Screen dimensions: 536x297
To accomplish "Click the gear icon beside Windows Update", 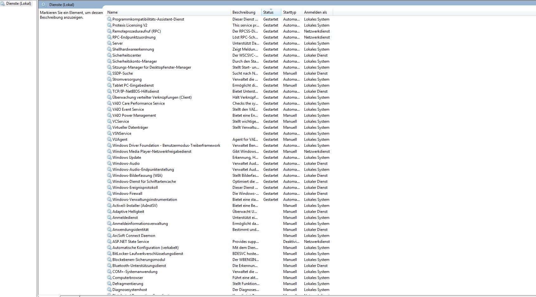I will 109,158.
